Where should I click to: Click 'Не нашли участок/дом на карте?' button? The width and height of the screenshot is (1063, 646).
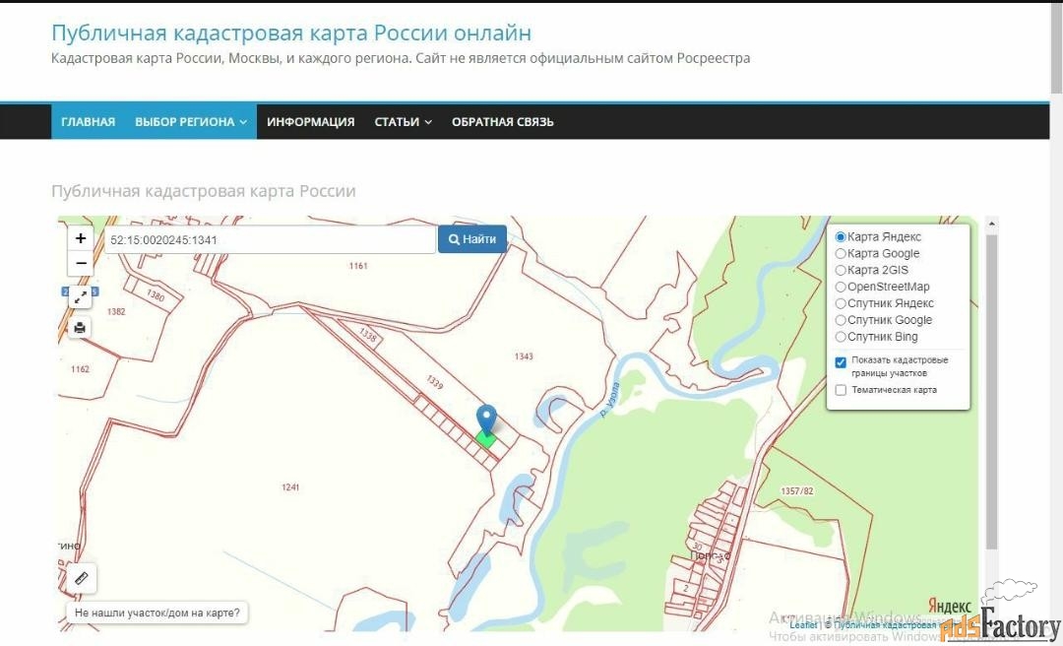point(157,613)
